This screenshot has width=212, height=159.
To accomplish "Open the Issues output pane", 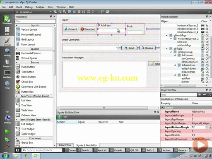I will [71, 150].
